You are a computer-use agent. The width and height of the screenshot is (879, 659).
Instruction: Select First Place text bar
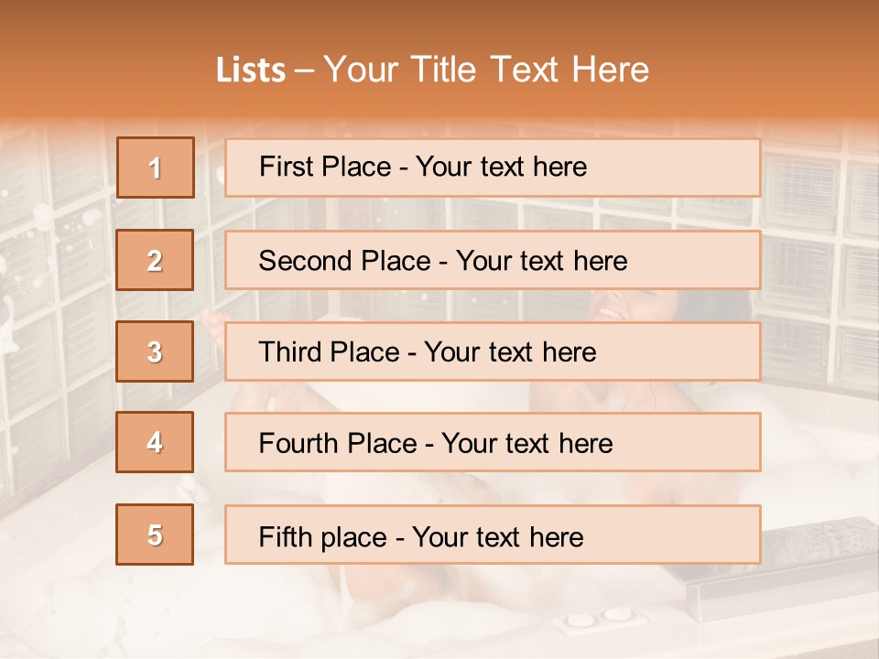pyautogui.click(x=493, y=167)
